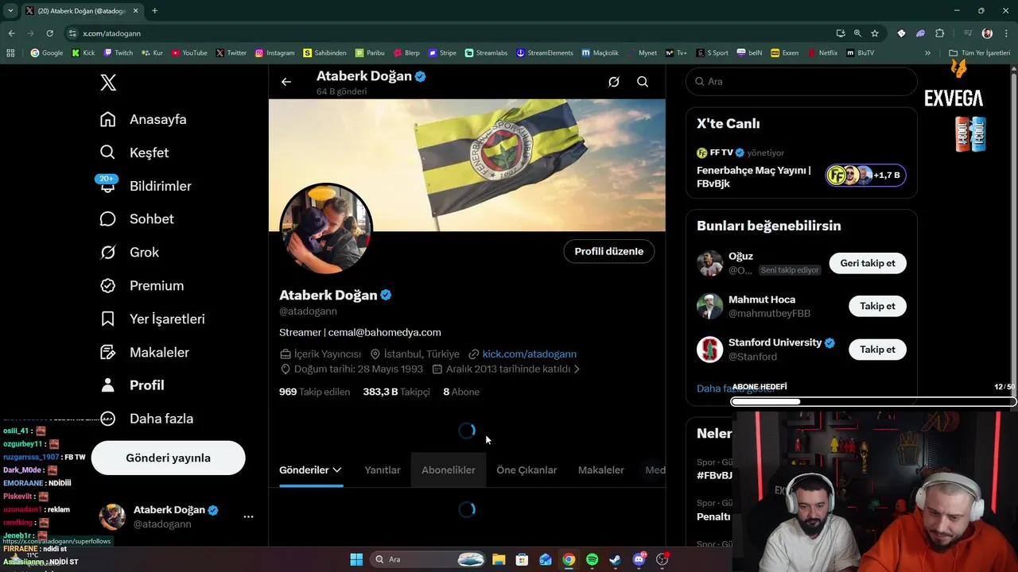
Task: Open Steam from the taskbar
Action: pos(615,559)
